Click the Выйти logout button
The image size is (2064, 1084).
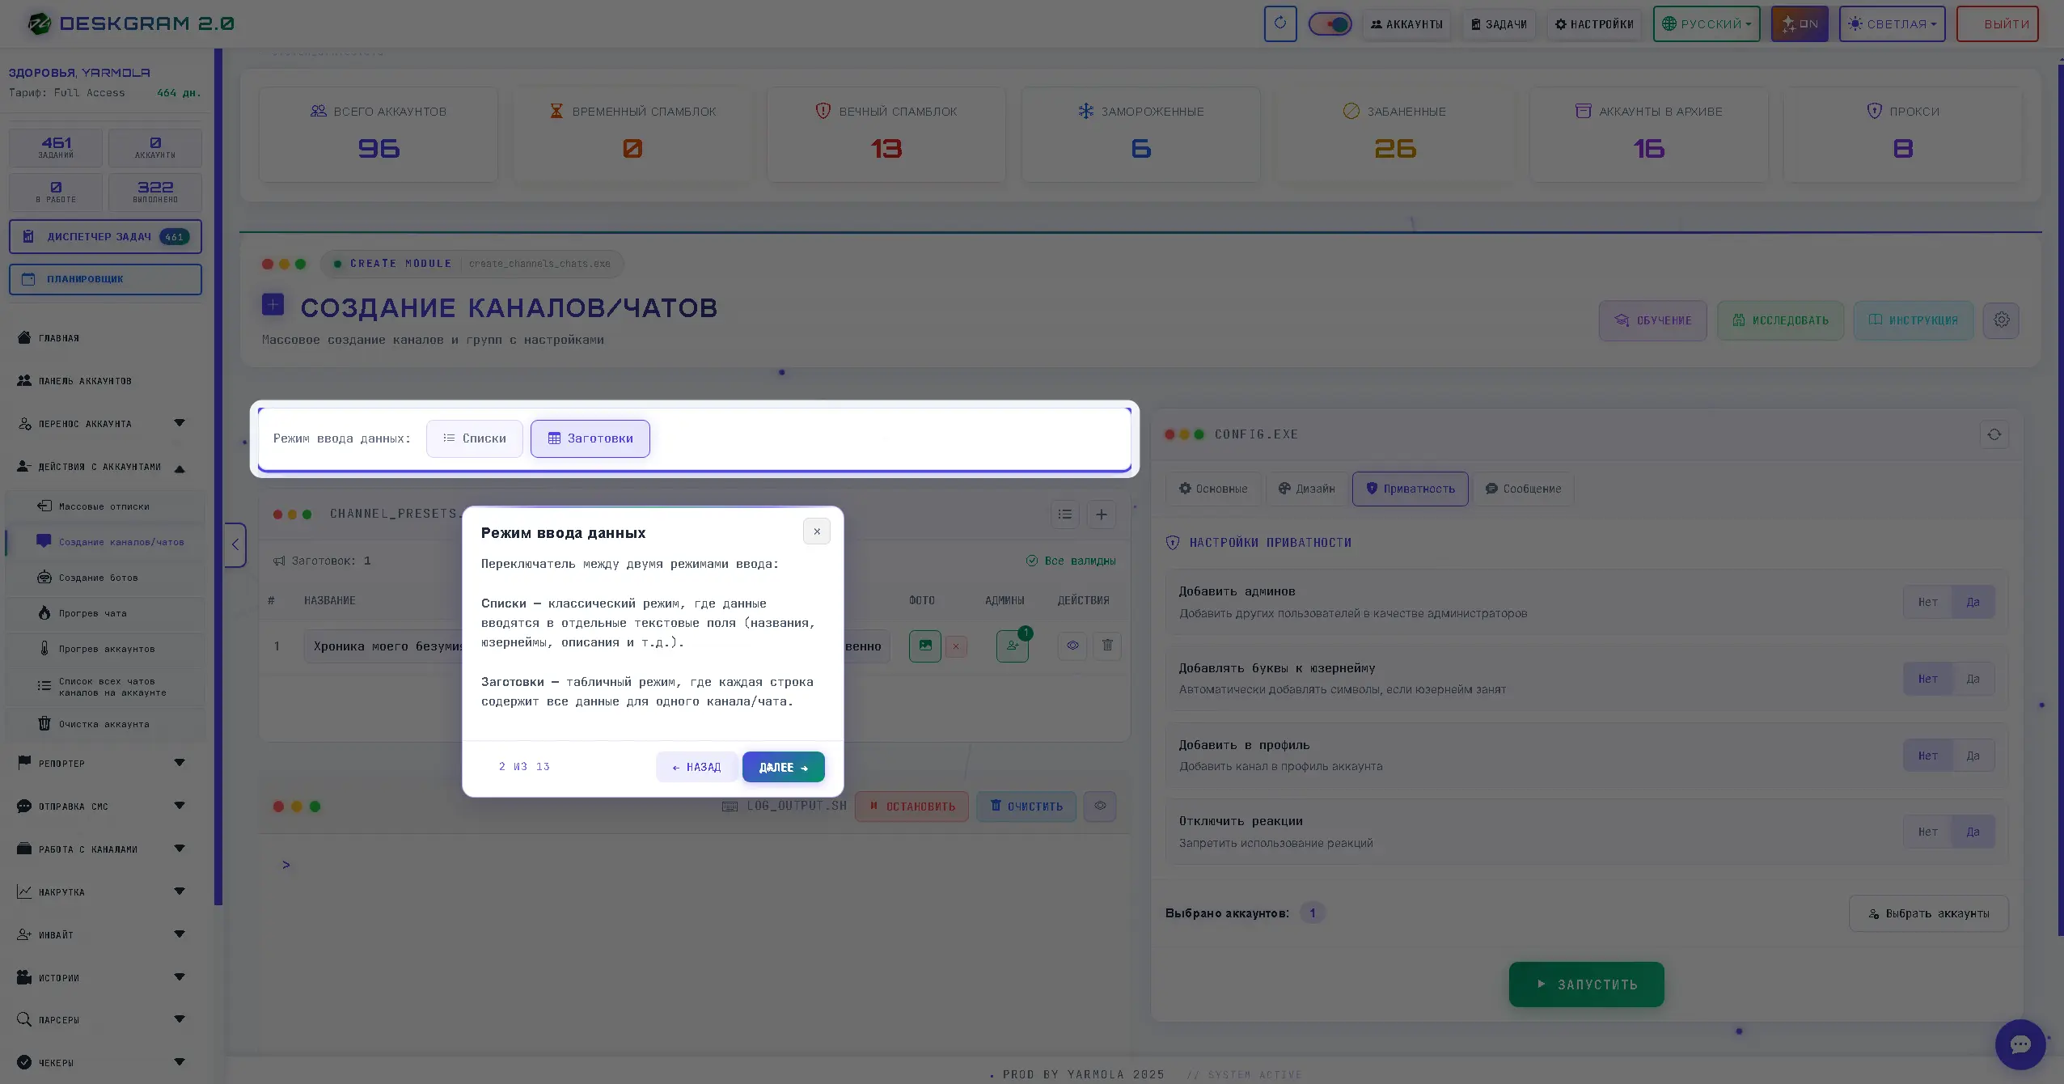click(1997, 24)
